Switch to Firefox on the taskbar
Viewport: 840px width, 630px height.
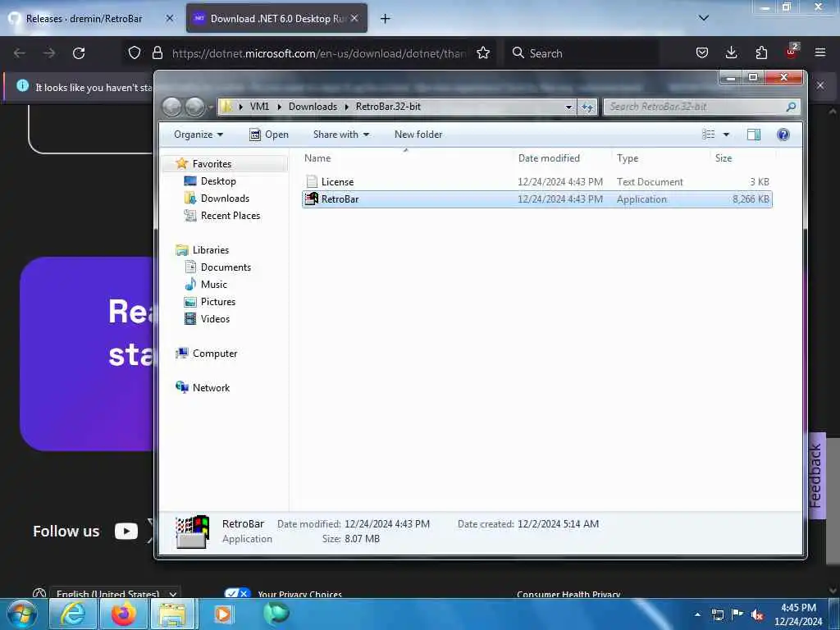pos(123,614)
